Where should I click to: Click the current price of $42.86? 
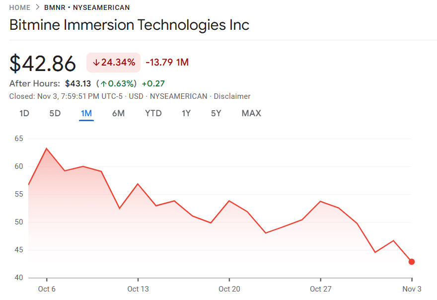coord(43,63)
